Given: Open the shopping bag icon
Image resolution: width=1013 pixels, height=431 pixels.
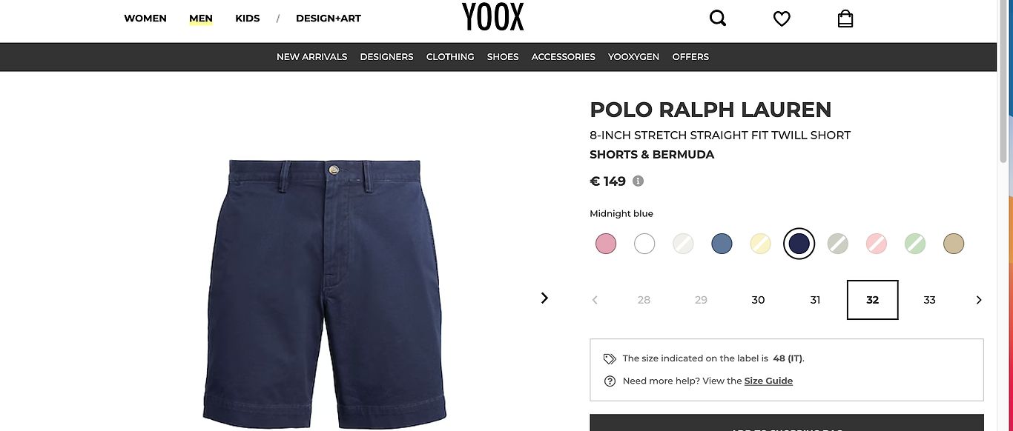Looking at the screenshot, I should [845, 18].
